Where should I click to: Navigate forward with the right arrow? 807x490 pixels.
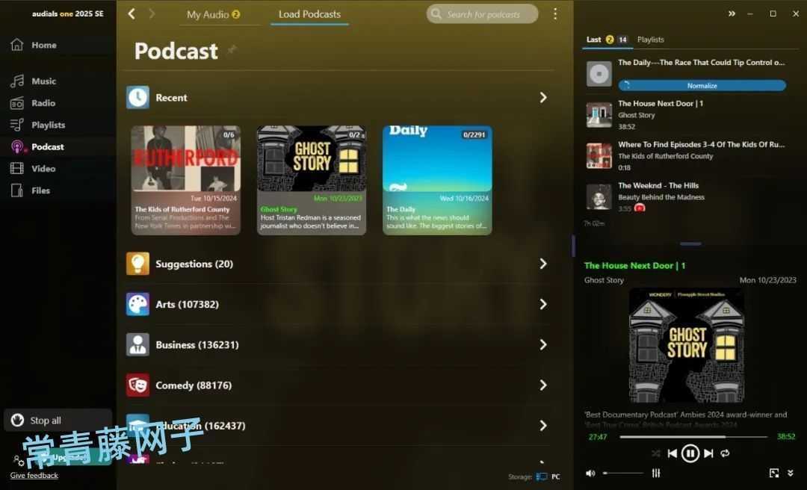click(152, 14)
